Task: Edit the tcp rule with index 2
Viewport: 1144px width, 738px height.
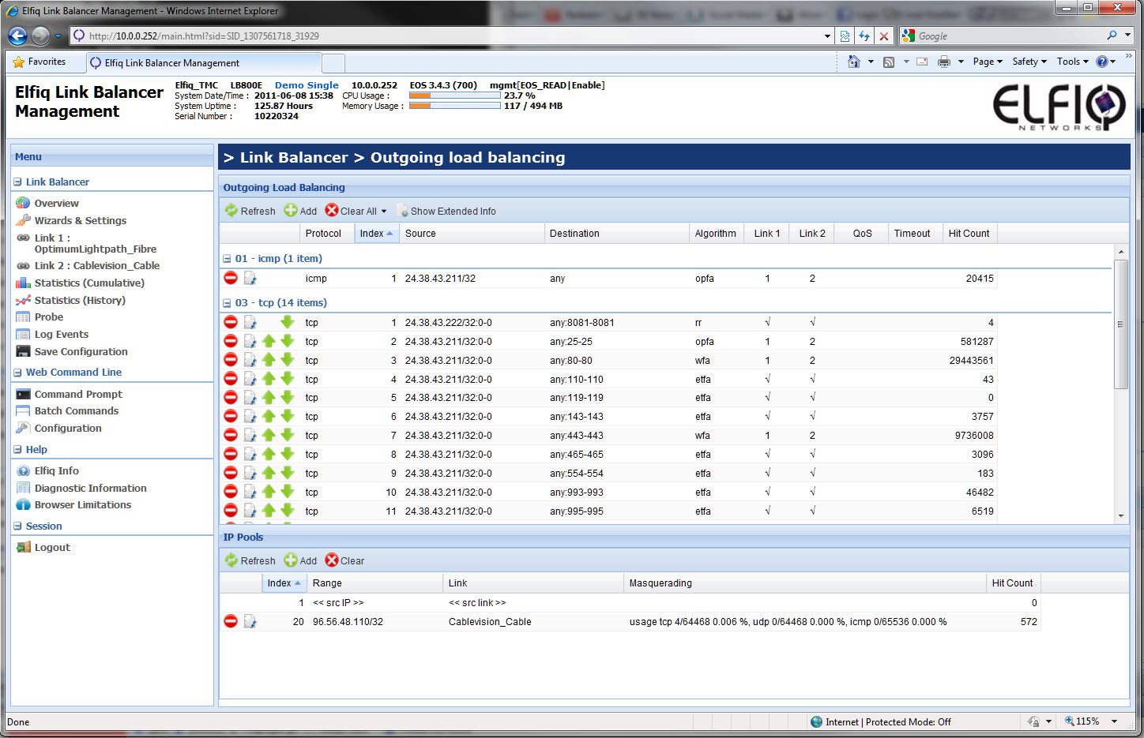Action: pos(250,341)
